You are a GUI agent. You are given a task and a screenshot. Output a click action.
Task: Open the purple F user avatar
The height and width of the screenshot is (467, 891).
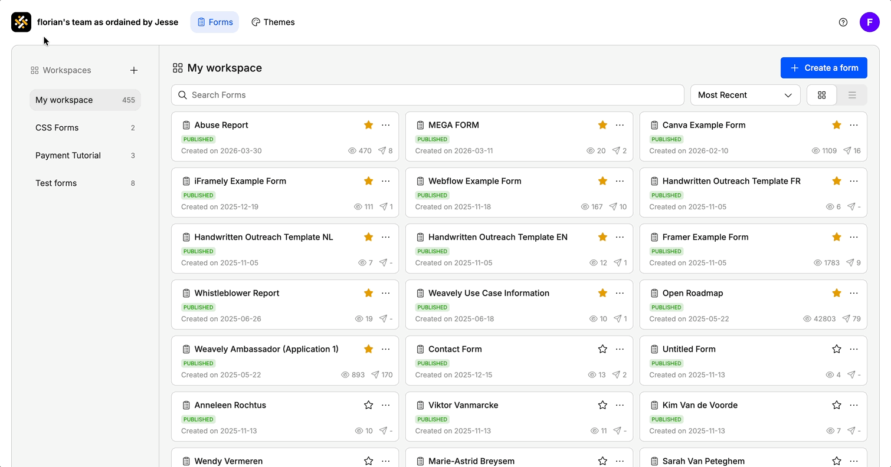click(870, 22)
